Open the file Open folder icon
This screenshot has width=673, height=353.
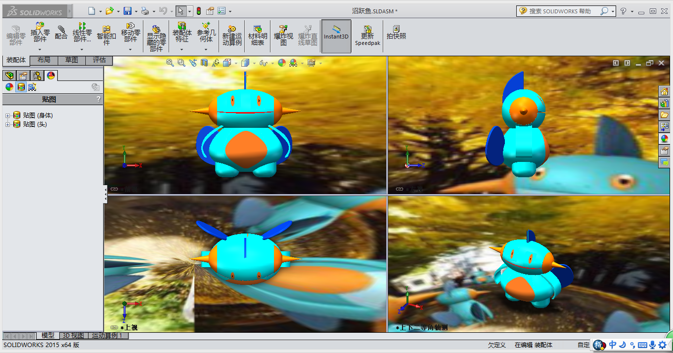click(110, 11)
